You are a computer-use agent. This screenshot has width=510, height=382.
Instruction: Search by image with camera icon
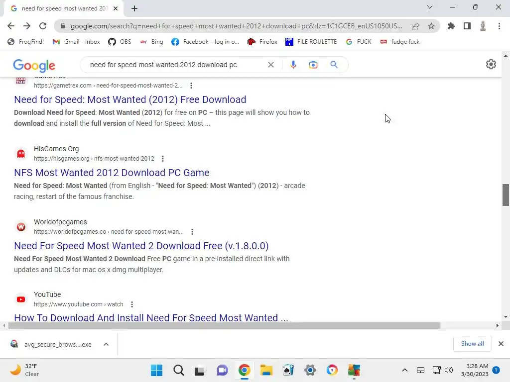point(313,65)
